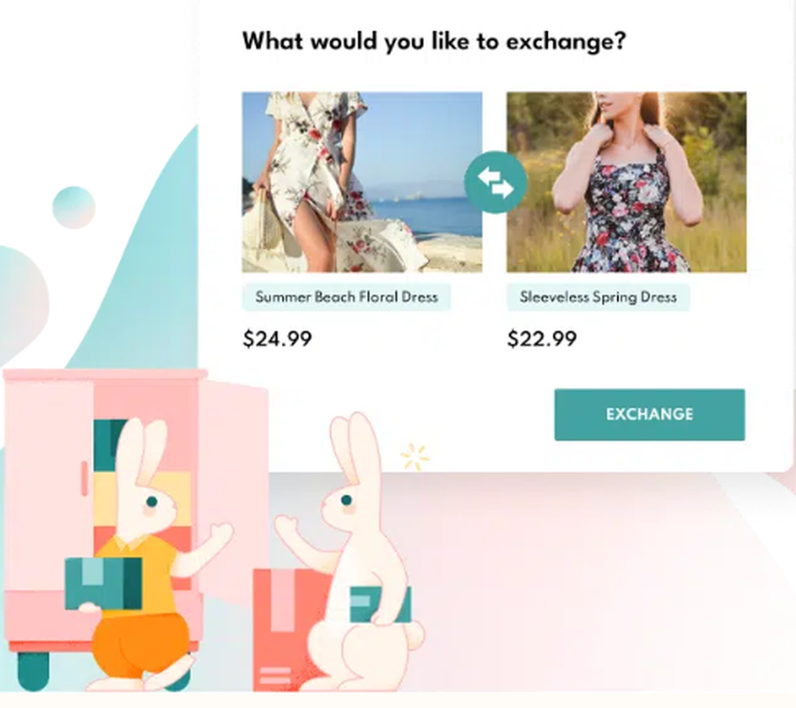Click the small gradient circle decoration

tap(73, 208)
